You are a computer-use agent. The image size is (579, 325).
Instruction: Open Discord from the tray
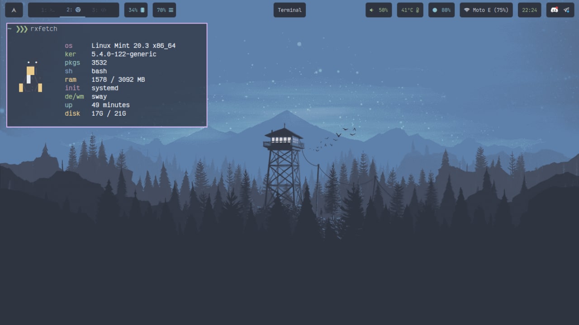pos(554,10)
